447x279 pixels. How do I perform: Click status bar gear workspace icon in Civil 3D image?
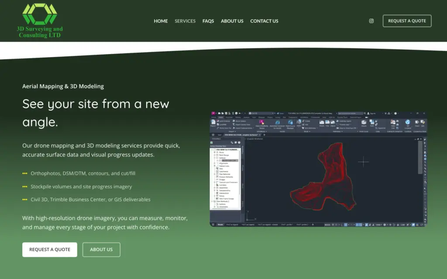385,225
